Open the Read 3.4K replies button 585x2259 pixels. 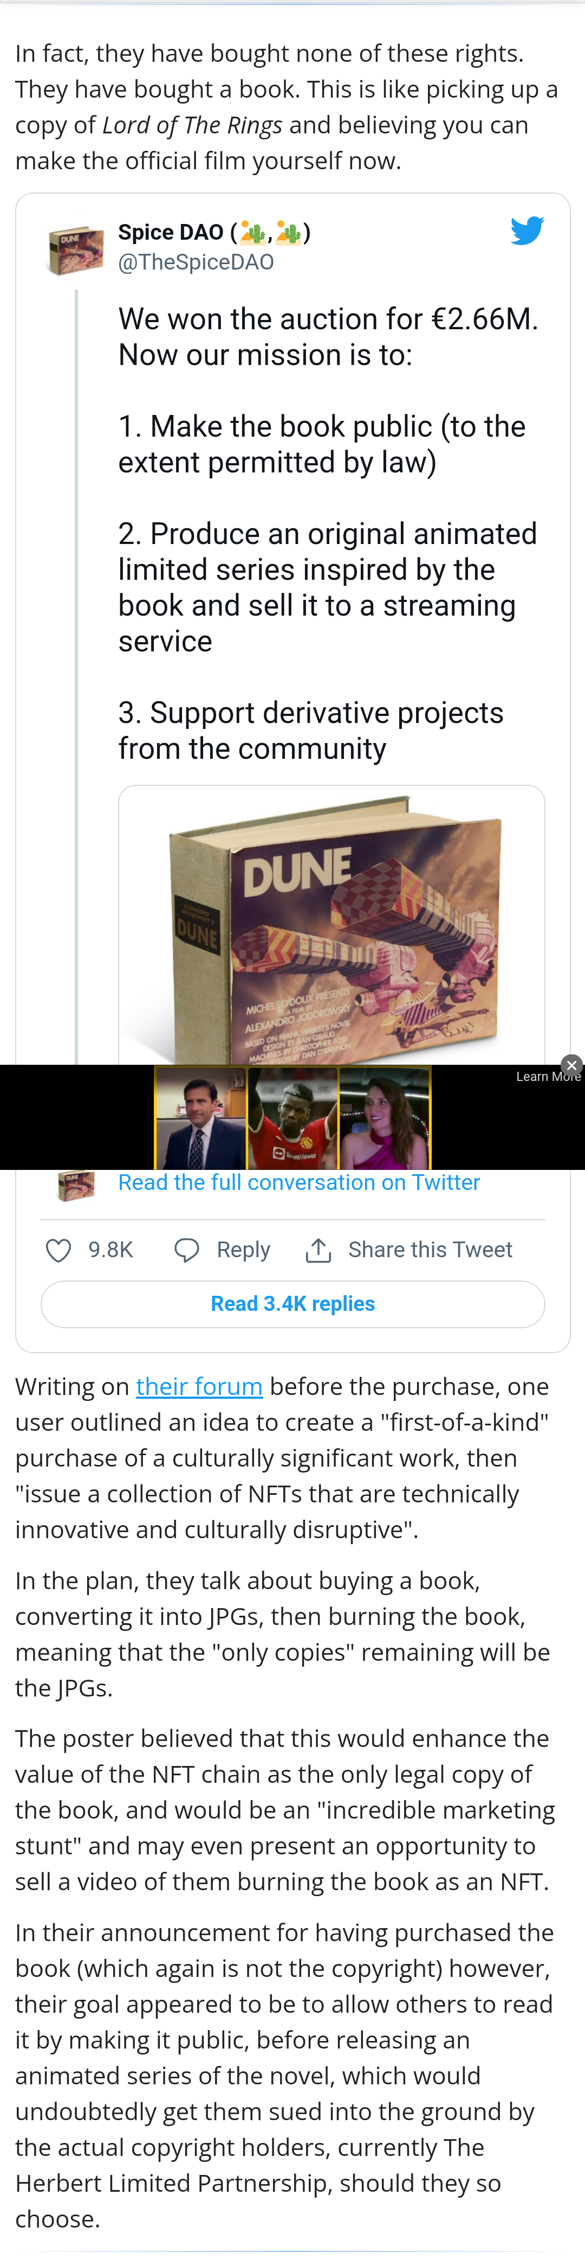(x=292, y=1304)
